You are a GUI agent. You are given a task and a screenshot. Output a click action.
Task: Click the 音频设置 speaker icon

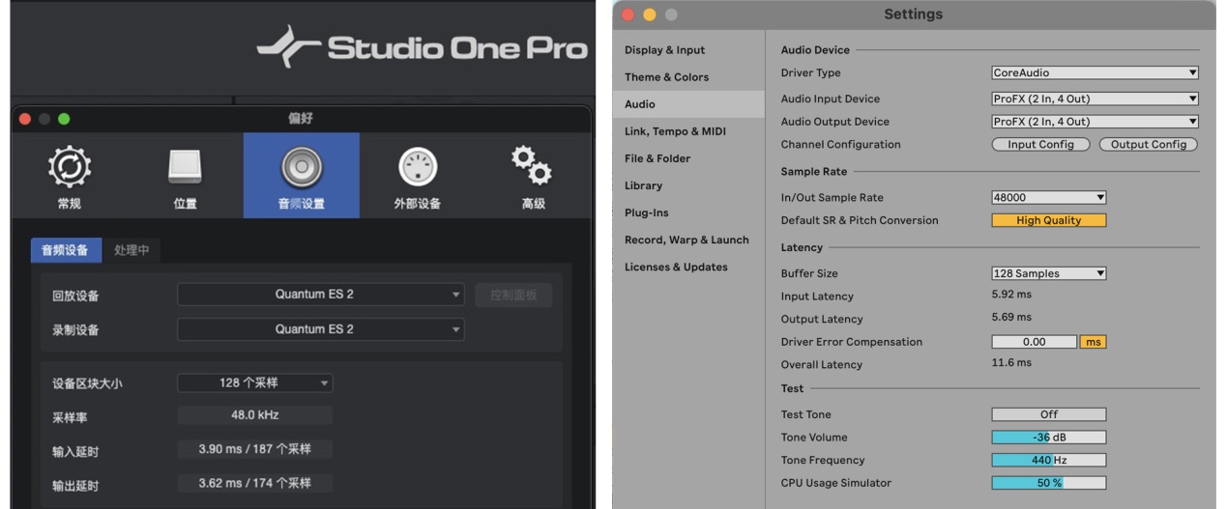(x=301, y=168)
